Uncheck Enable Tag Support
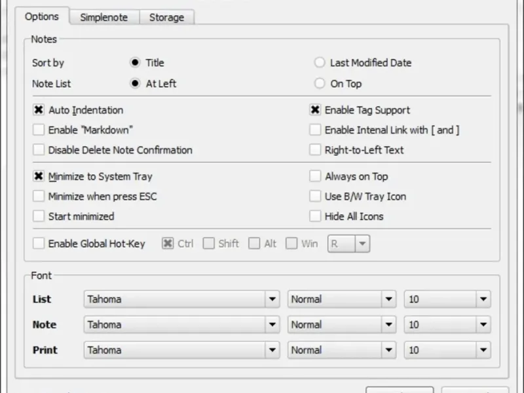This screenshot has height=393, width=524. 315,110
